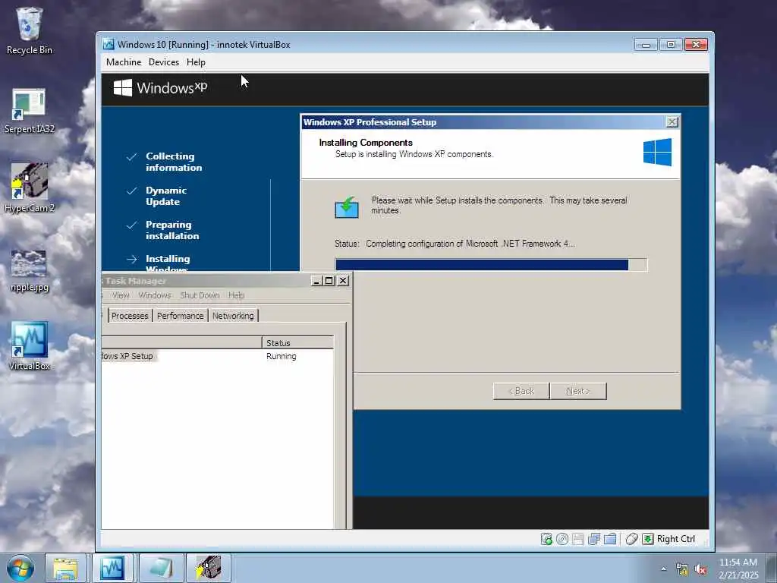Open the ripple.jpg image file

30,271
